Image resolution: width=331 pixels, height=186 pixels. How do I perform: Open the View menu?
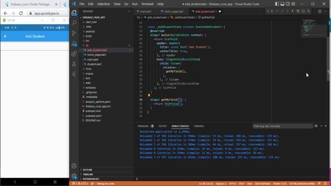pos(117,4)
